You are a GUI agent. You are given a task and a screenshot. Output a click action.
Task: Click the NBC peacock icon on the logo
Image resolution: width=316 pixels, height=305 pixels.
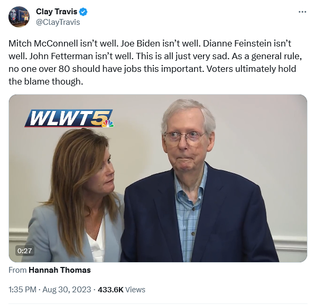[x=108, y=124]
